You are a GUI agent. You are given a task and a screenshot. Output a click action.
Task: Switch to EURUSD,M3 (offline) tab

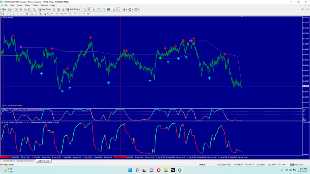point(25,161)
